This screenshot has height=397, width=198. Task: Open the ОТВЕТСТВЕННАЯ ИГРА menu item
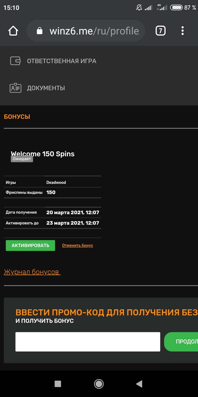[x=62, y=61]
